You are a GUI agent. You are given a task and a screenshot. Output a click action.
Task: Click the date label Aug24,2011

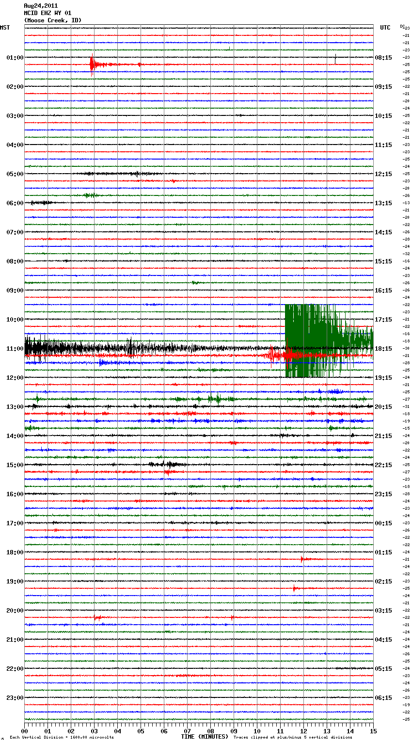pyautogui.click(x=41, y=5)
